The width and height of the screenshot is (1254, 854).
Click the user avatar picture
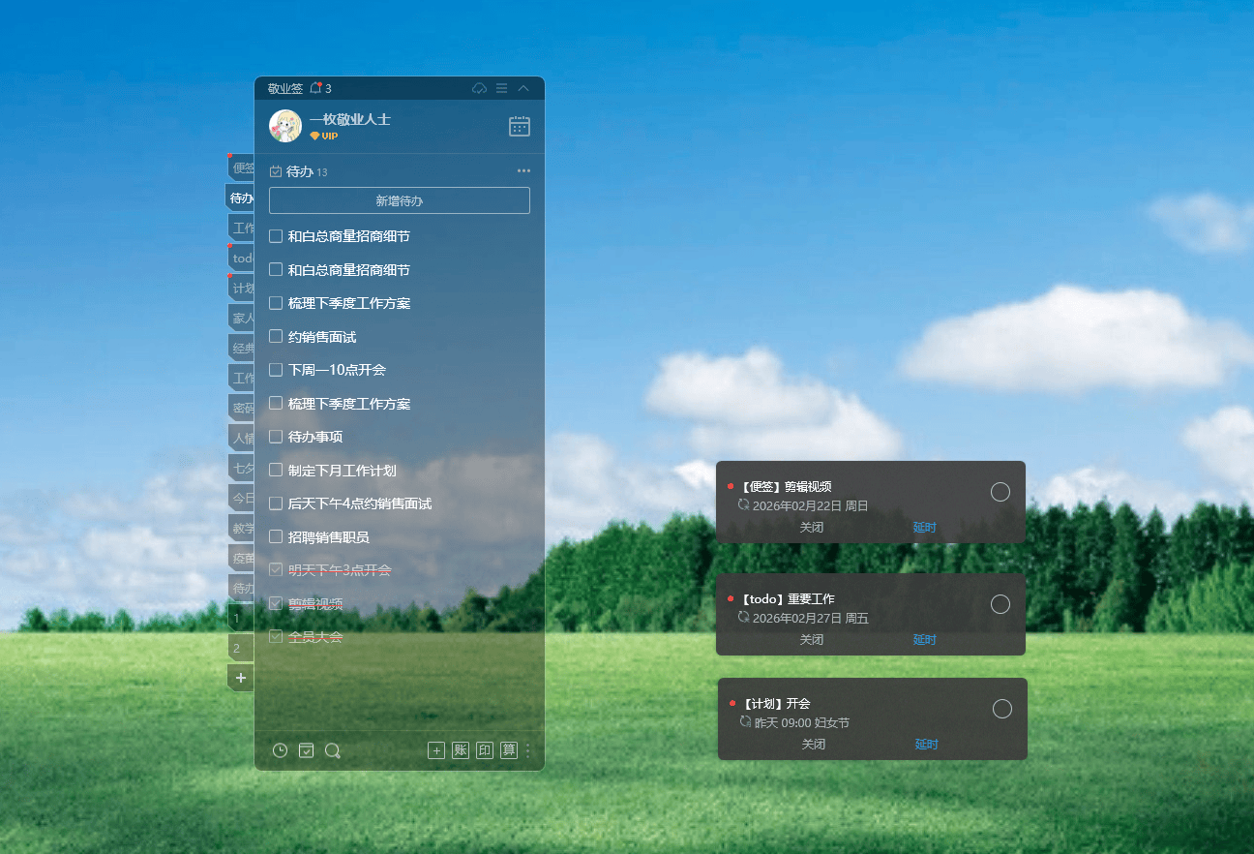pos(285,126)
